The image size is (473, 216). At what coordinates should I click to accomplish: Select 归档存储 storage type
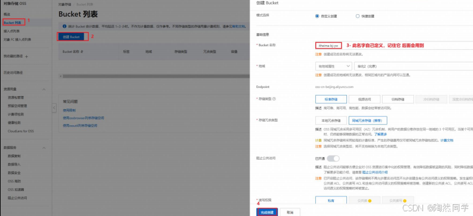[398, 99]
